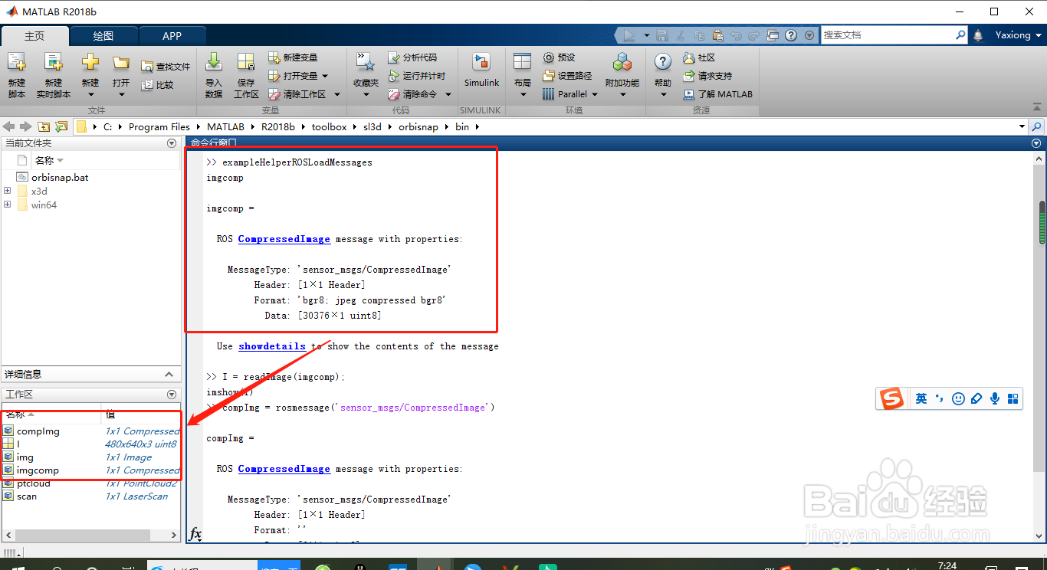The image size is (1047, 570).
Task: Click 'toolbox' in the folder path
Action: point(329,127)
